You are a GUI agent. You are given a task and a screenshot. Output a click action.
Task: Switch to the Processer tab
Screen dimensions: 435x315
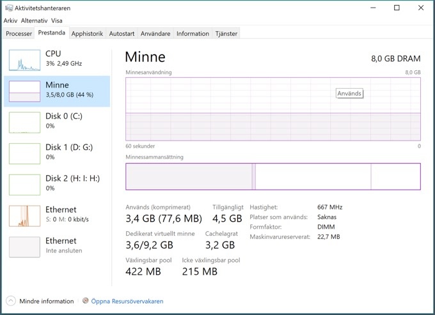19,34
